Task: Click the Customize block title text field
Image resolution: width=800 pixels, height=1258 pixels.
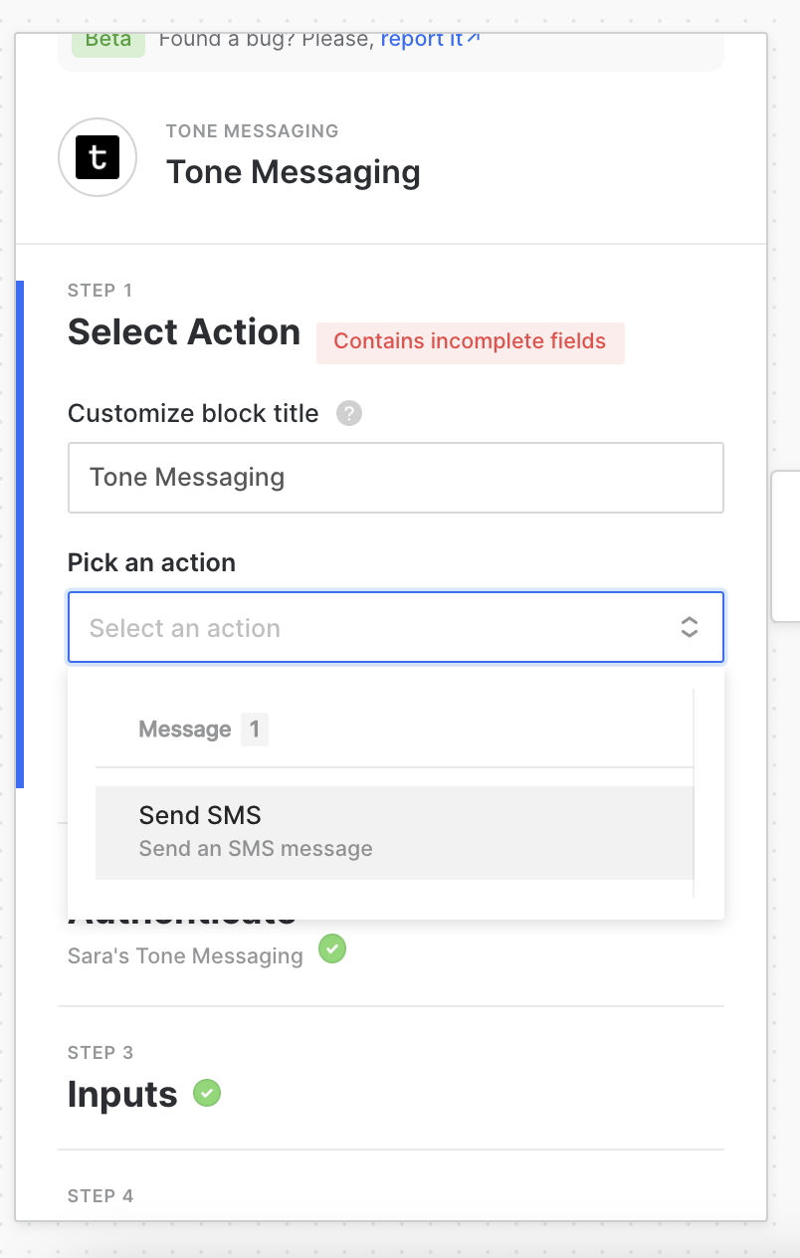Action: click(395, 478)
